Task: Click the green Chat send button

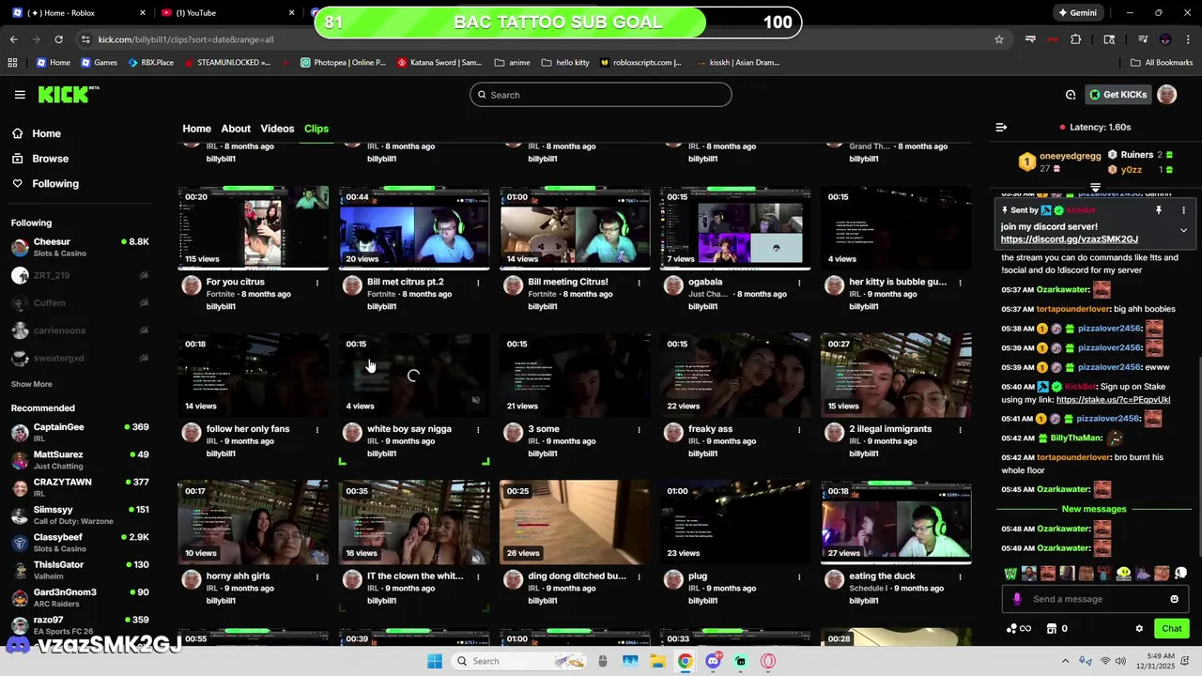Action: [x=1172, y=629]
